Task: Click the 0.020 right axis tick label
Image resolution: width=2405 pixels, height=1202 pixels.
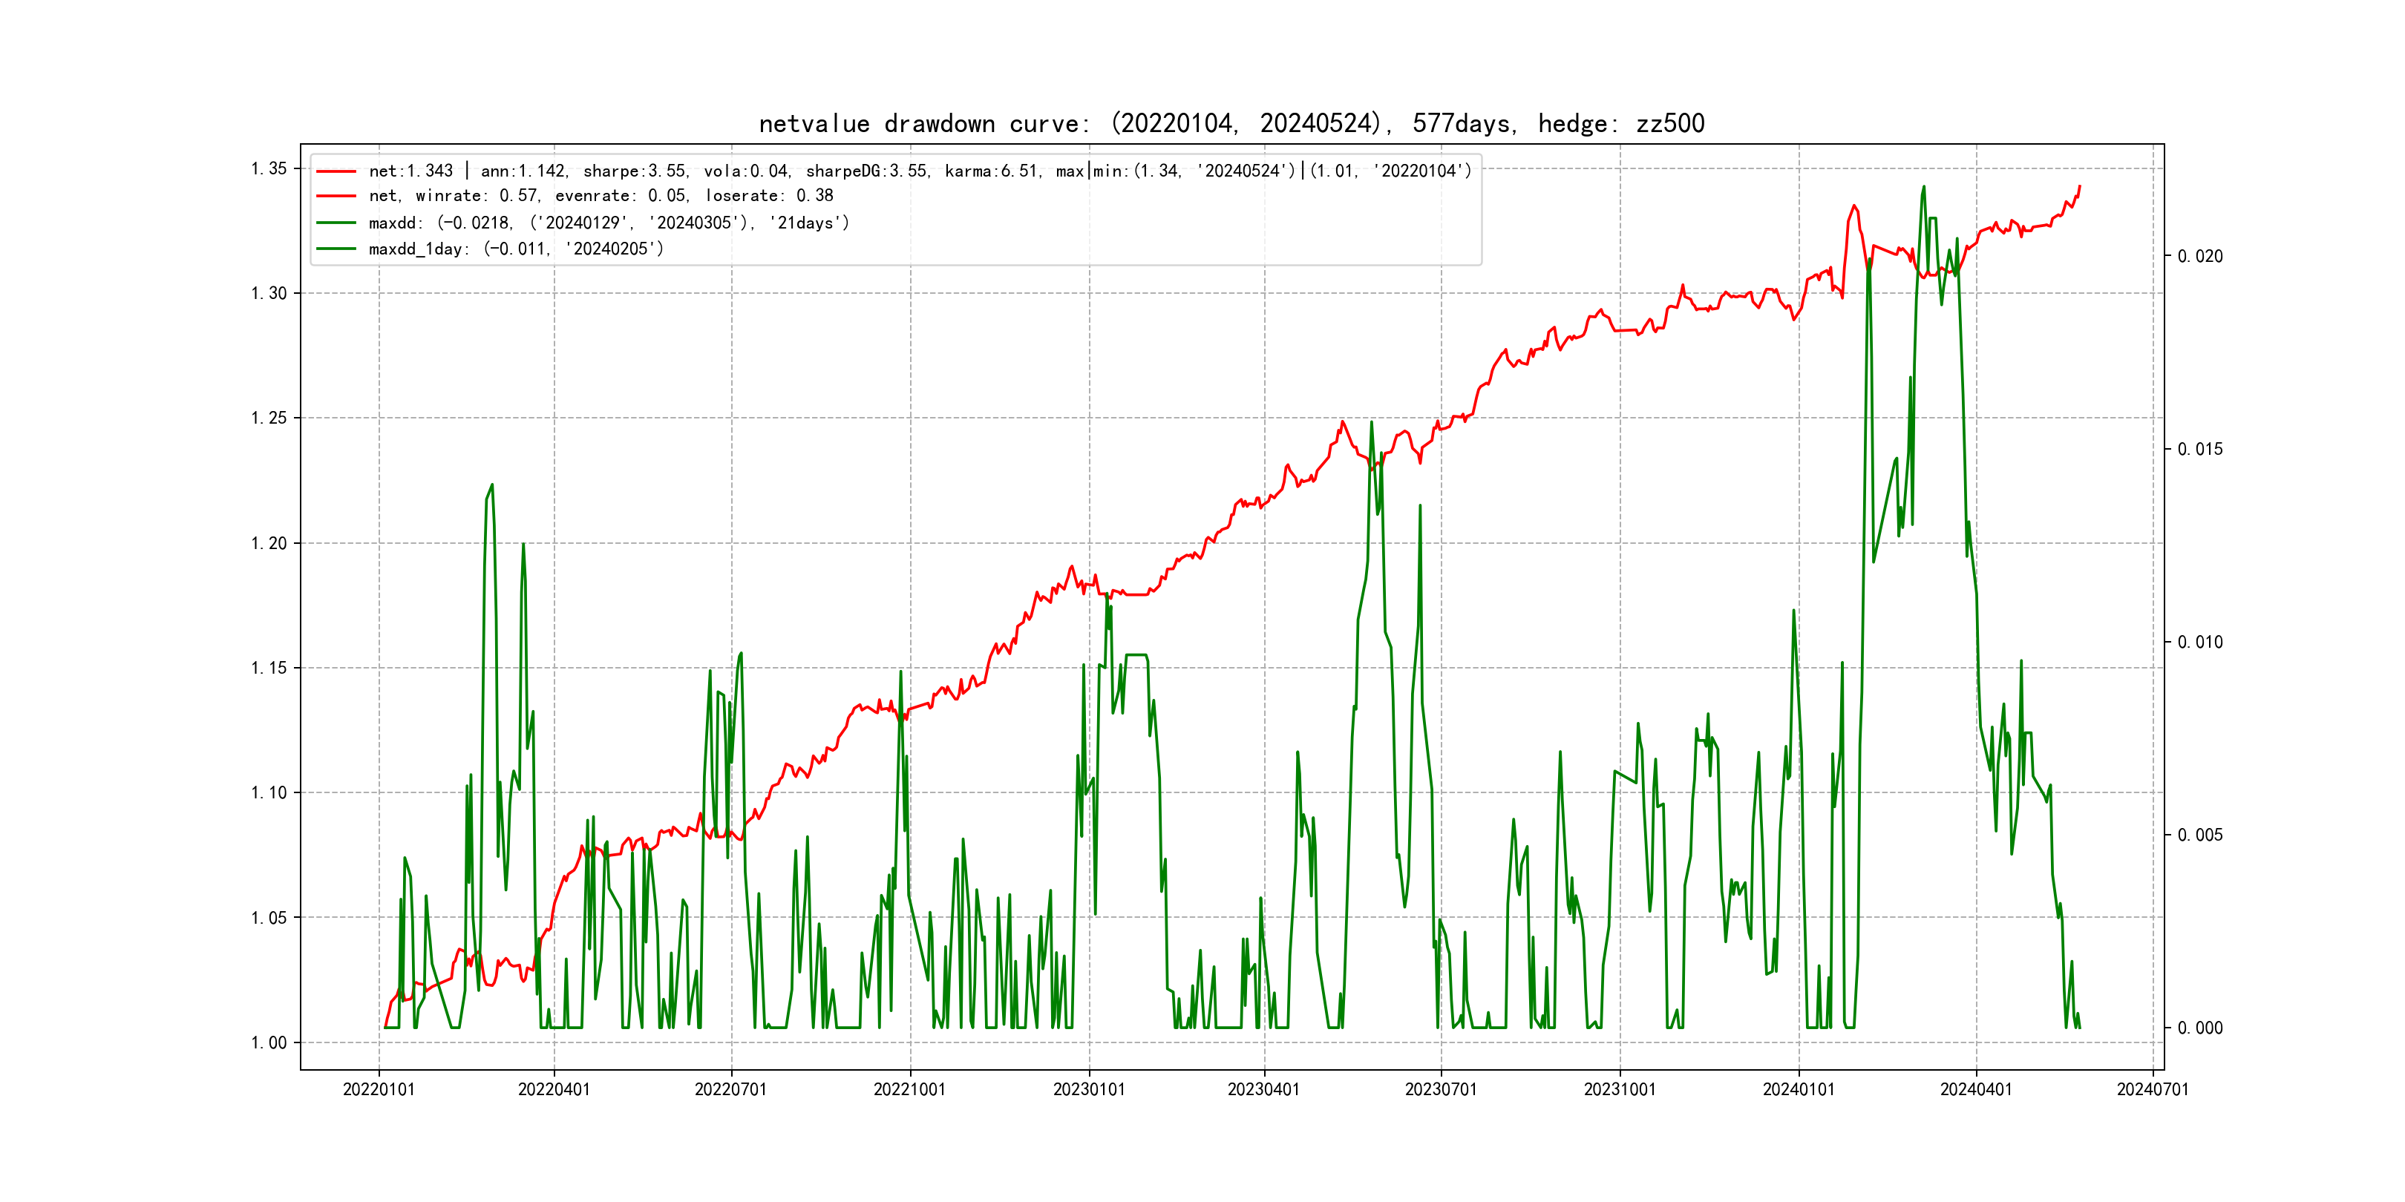Action: [x=2199, y=257]
